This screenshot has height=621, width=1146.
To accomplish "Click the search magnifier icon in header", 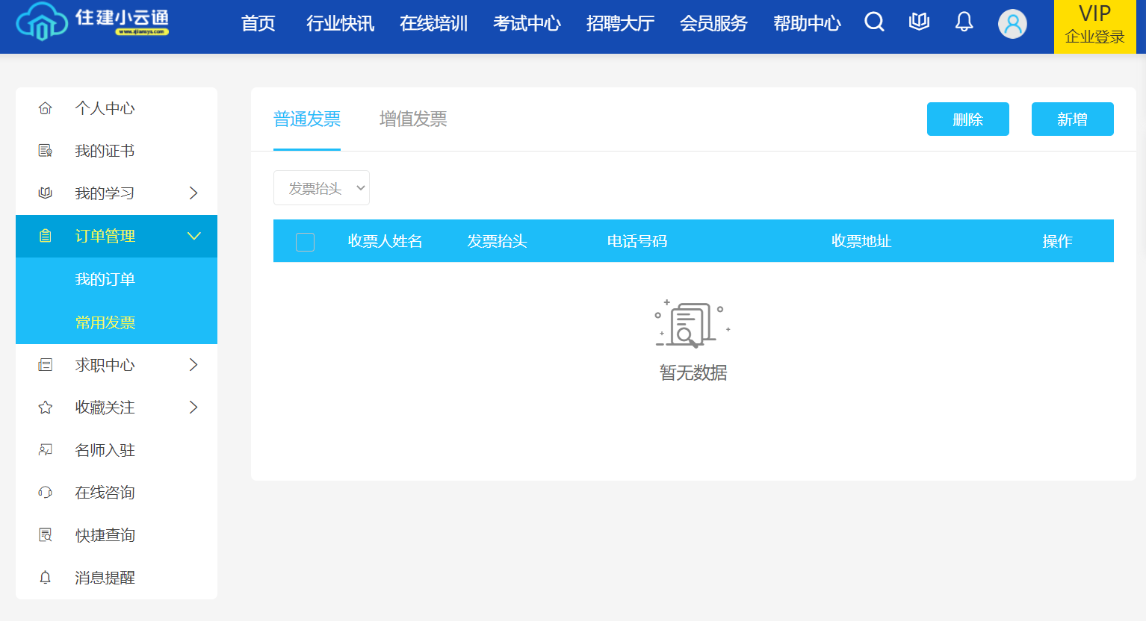I will click(x=874, y=22).
